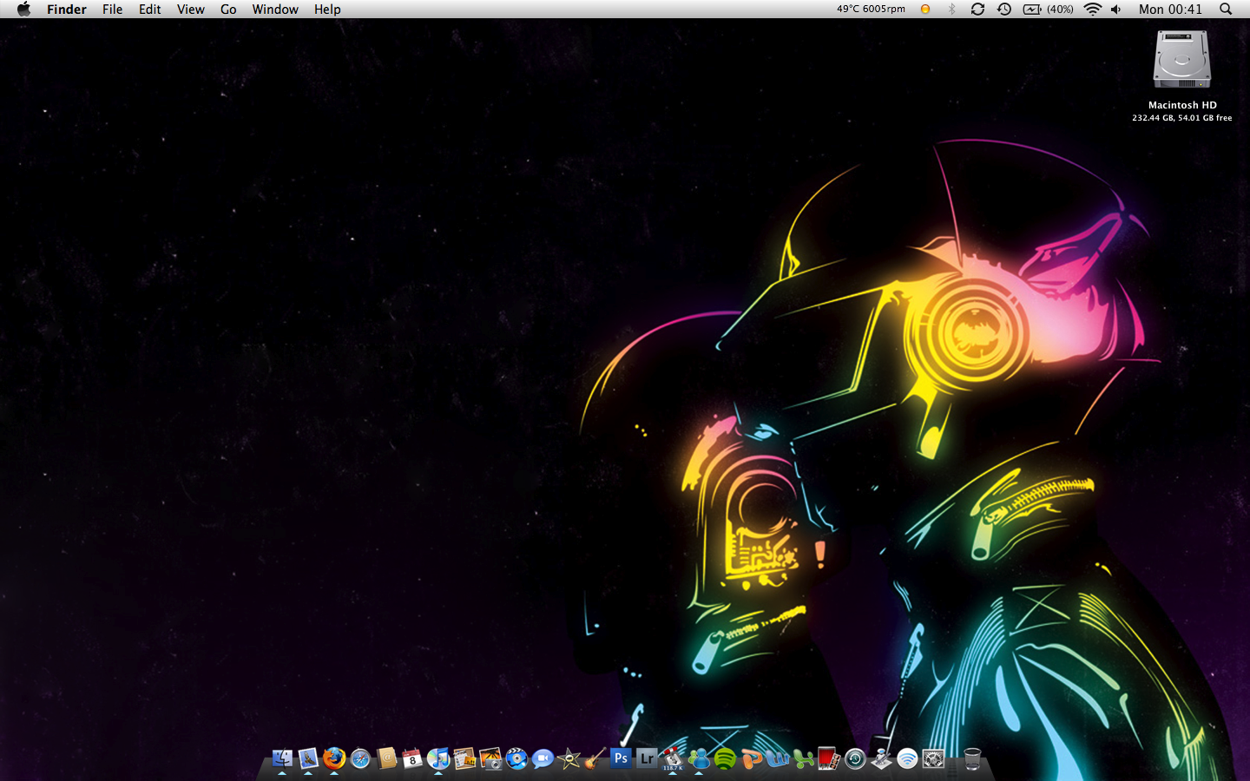
Task: Open dock icon badged 118.7 K
Action: click(673, 758)
